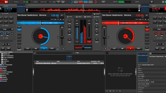
Task: Switch to the Master tab
Action: [96, 17]
